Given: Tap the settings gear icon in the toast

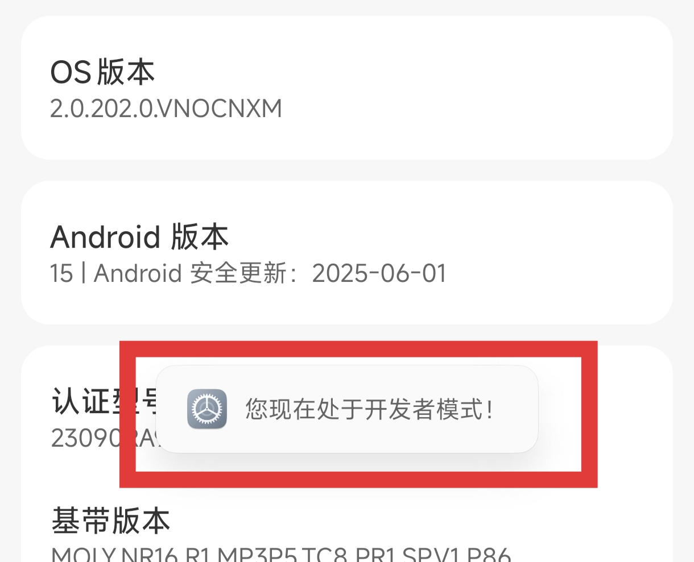Looking at the screenshot, I should [207, 409].
